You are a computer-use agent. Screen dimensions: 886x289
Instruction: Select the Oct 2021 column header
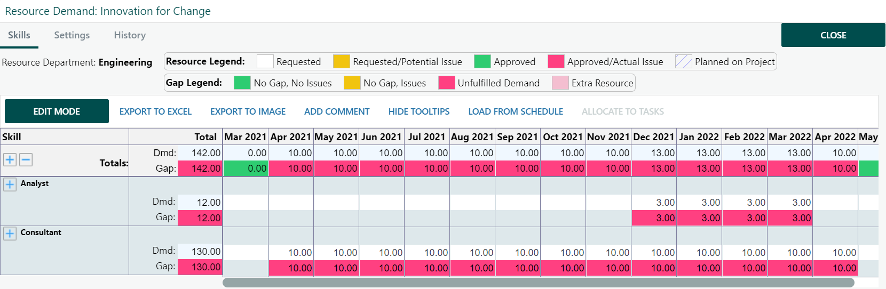(x=563, y=137)
